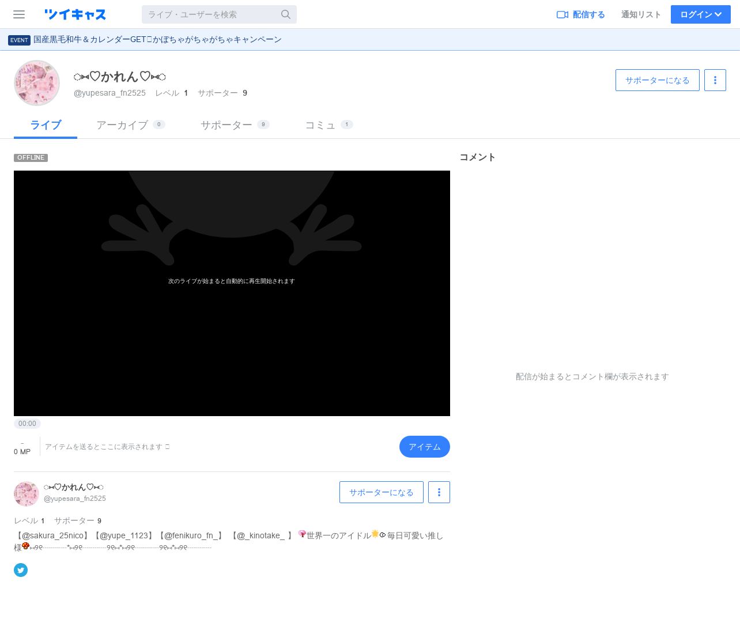This screenshot has width=740, height=619.
Task: Click the blue アイテム button
Action: tap(424, 447)
